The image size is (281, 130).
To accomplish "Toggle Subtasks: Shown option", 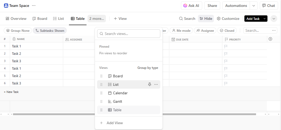I will tap(50, 31).
